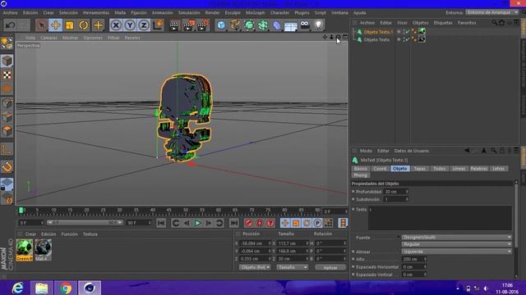Open the Tamaño dropdown in coordinates panel
Image resolution: width=526 pixels, height=295 pixels.
pyautogui.click(x=292, y=267)
